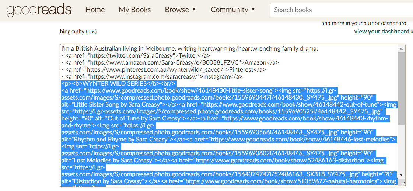Click the biography box scrollbar thumb
Screen dimensions: 413x191
pos(401,88)
